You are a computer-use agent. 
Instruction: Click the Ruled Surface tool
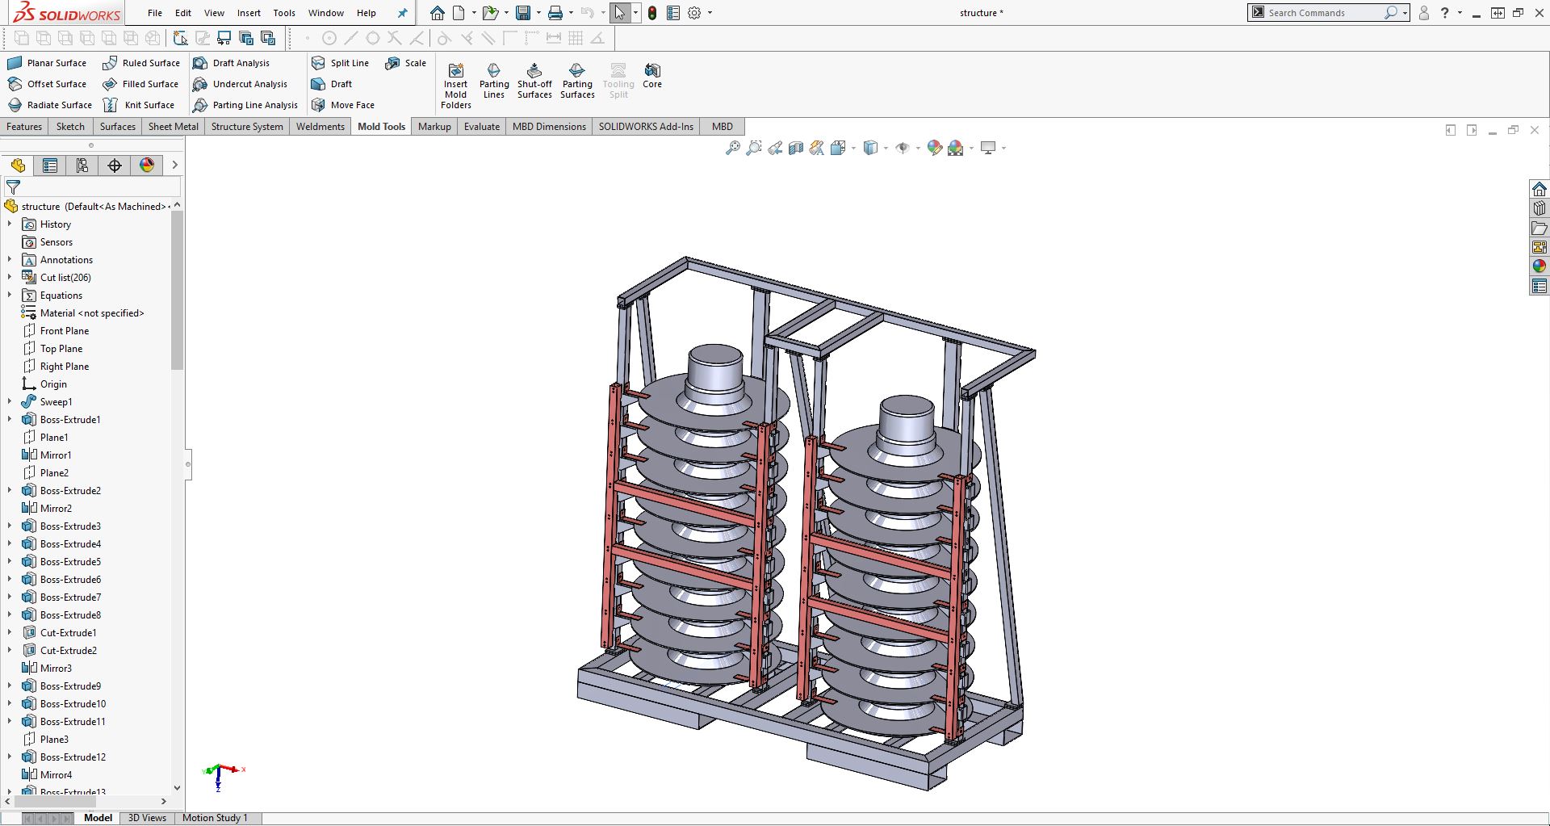pyautogui.click(x=141, y=63)
